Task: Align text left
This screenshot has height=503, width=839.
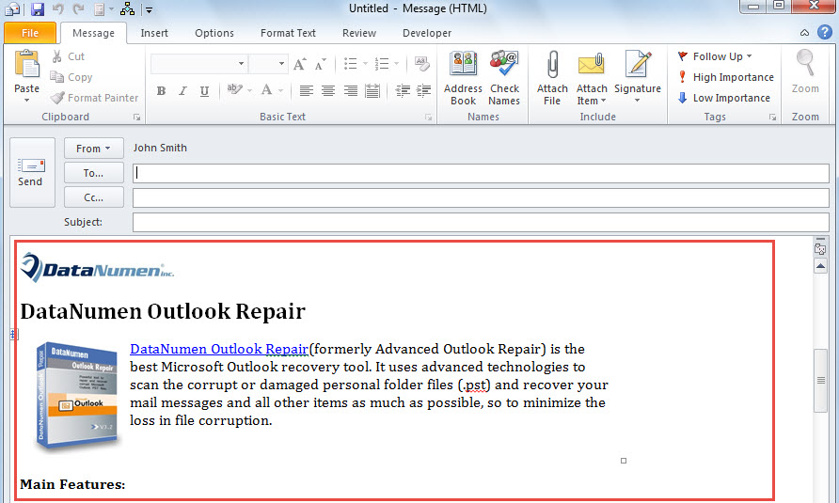Action: [x=306, y=90]
